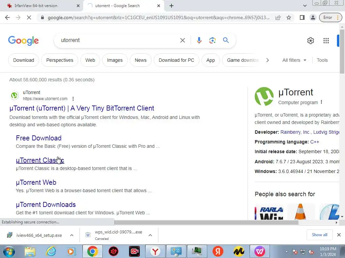Open the taskbar clock showing 10:19 PM
Image resolution: width=345 pixels, height=258 pixels.
coord(328,252)
